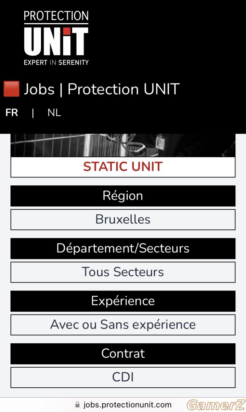Select the Contrat header

(123, 354)
